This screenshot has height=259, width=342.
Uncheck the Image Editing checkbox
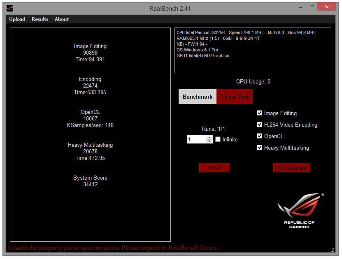[259, 113]
